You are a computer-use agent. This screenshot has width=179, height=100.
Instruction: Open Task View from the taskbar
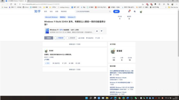point(95,98)
